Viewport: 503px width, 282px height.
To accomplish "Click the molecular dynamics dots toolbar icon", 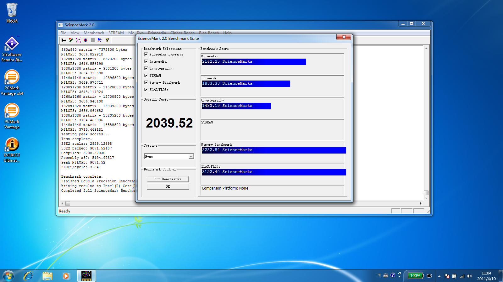I will click(78, 40).
